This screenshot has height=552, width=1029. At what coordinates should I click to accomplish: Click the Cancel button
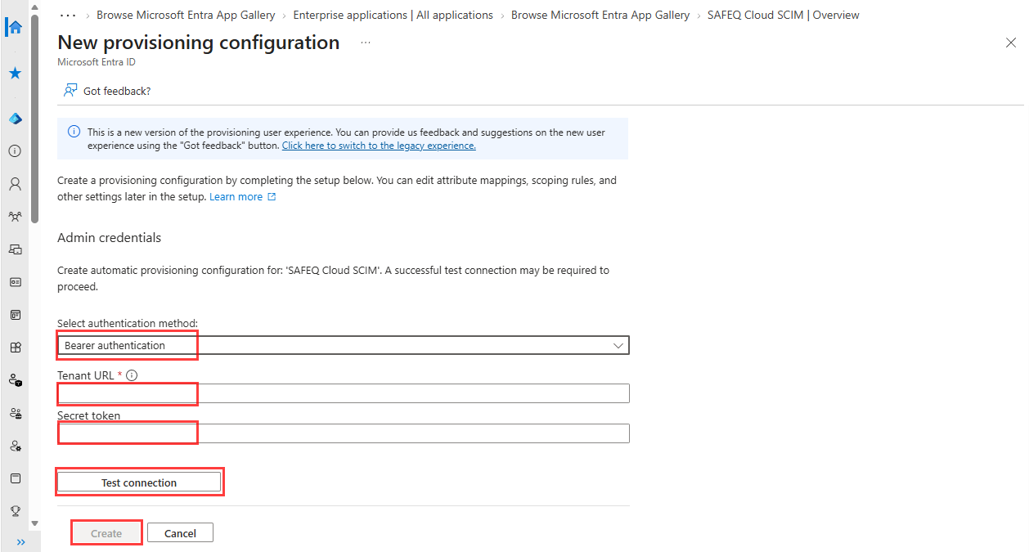pos(180,533)
